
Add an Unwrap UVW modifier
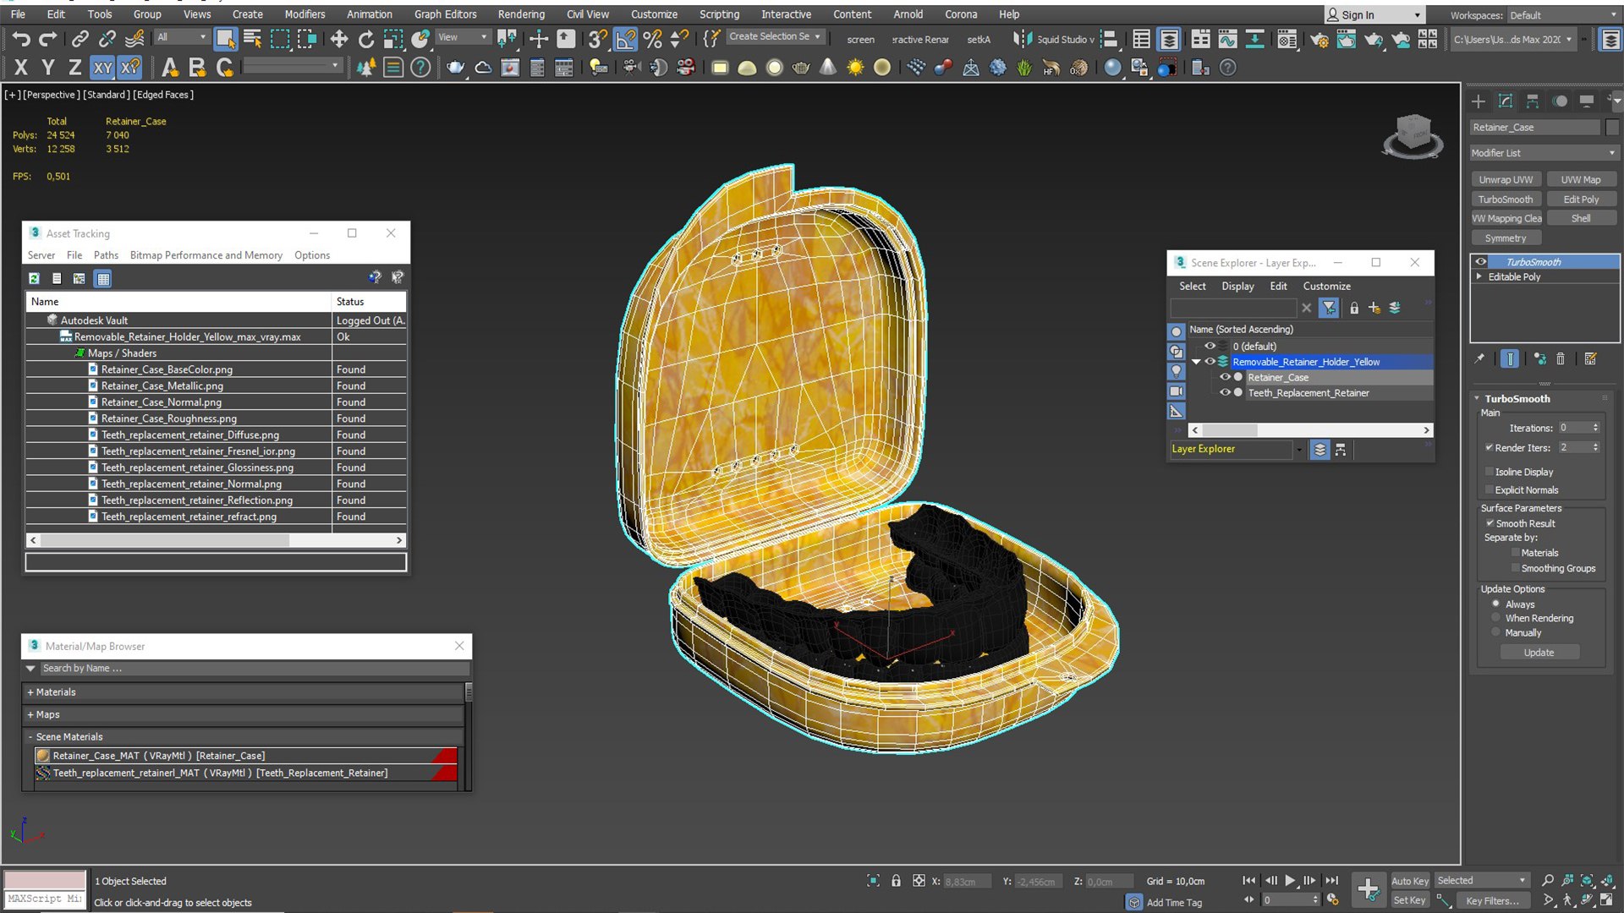[x=1506, y=179]
